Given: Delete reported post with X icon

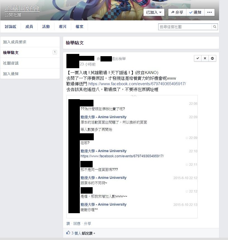Looking at the screenshot, I should (x=205, y=58).
